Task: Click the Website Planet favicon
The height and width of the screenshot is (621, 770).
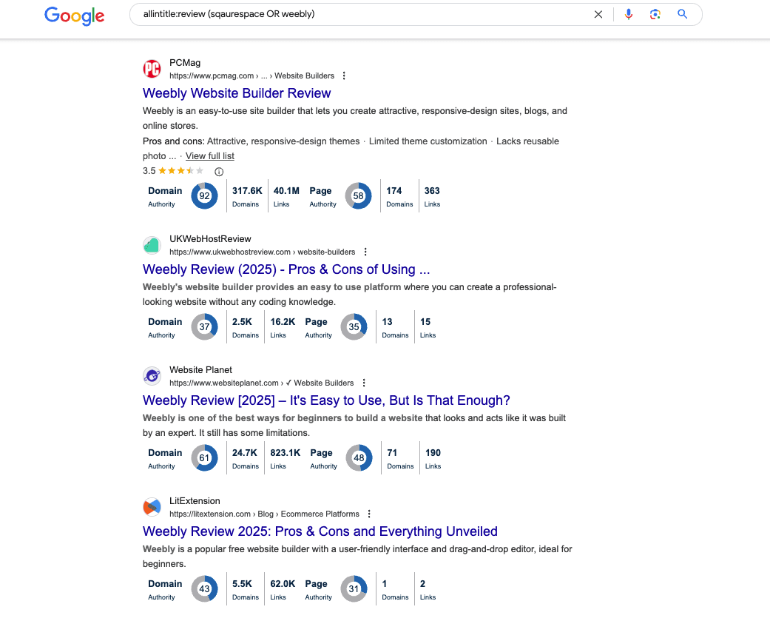Action: pyautogui.click(x=152, y=376)
